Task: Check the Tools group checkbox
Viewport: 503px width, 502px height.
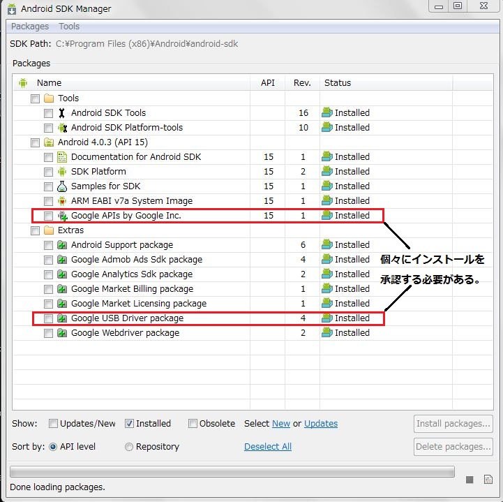Action: pos(36,98)
